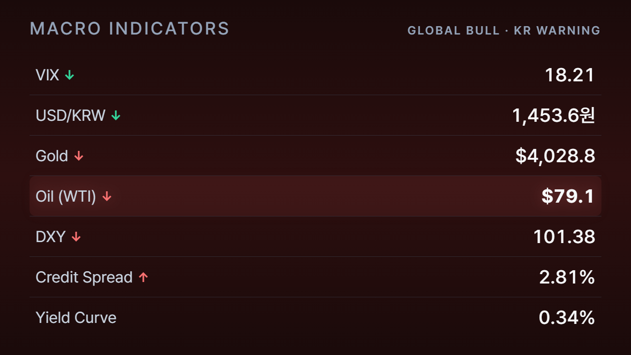Click the red down arrow next to Gold
The width and height of the screenshot is (631, 355).
(79, 156)
